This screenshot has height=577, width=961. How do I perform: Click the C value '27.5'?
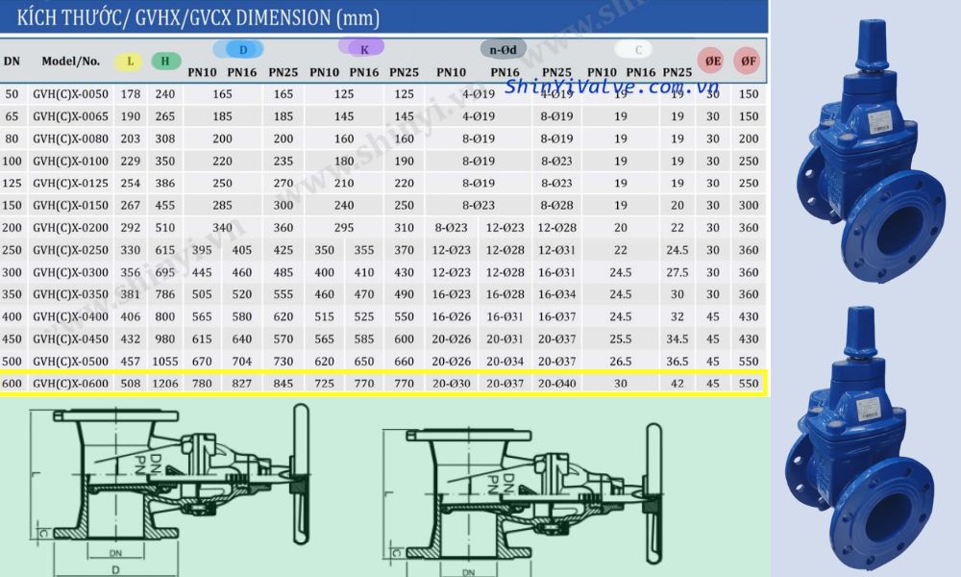coord(678,272)
